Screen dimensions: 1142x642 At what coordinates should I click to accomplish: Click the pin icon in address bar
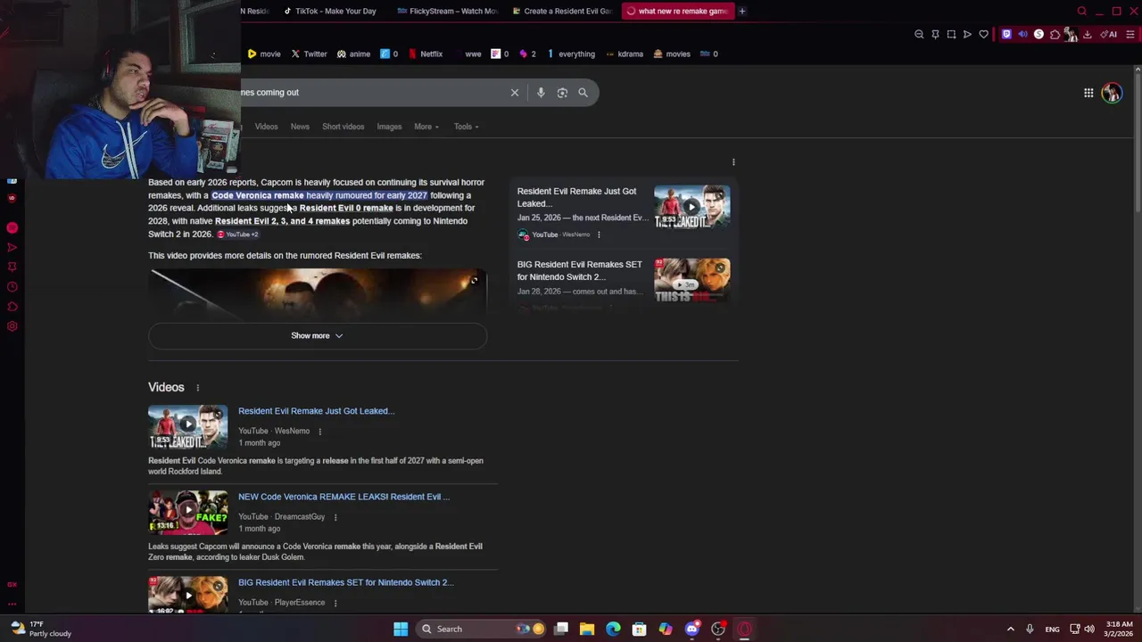(x=935, y=35)
